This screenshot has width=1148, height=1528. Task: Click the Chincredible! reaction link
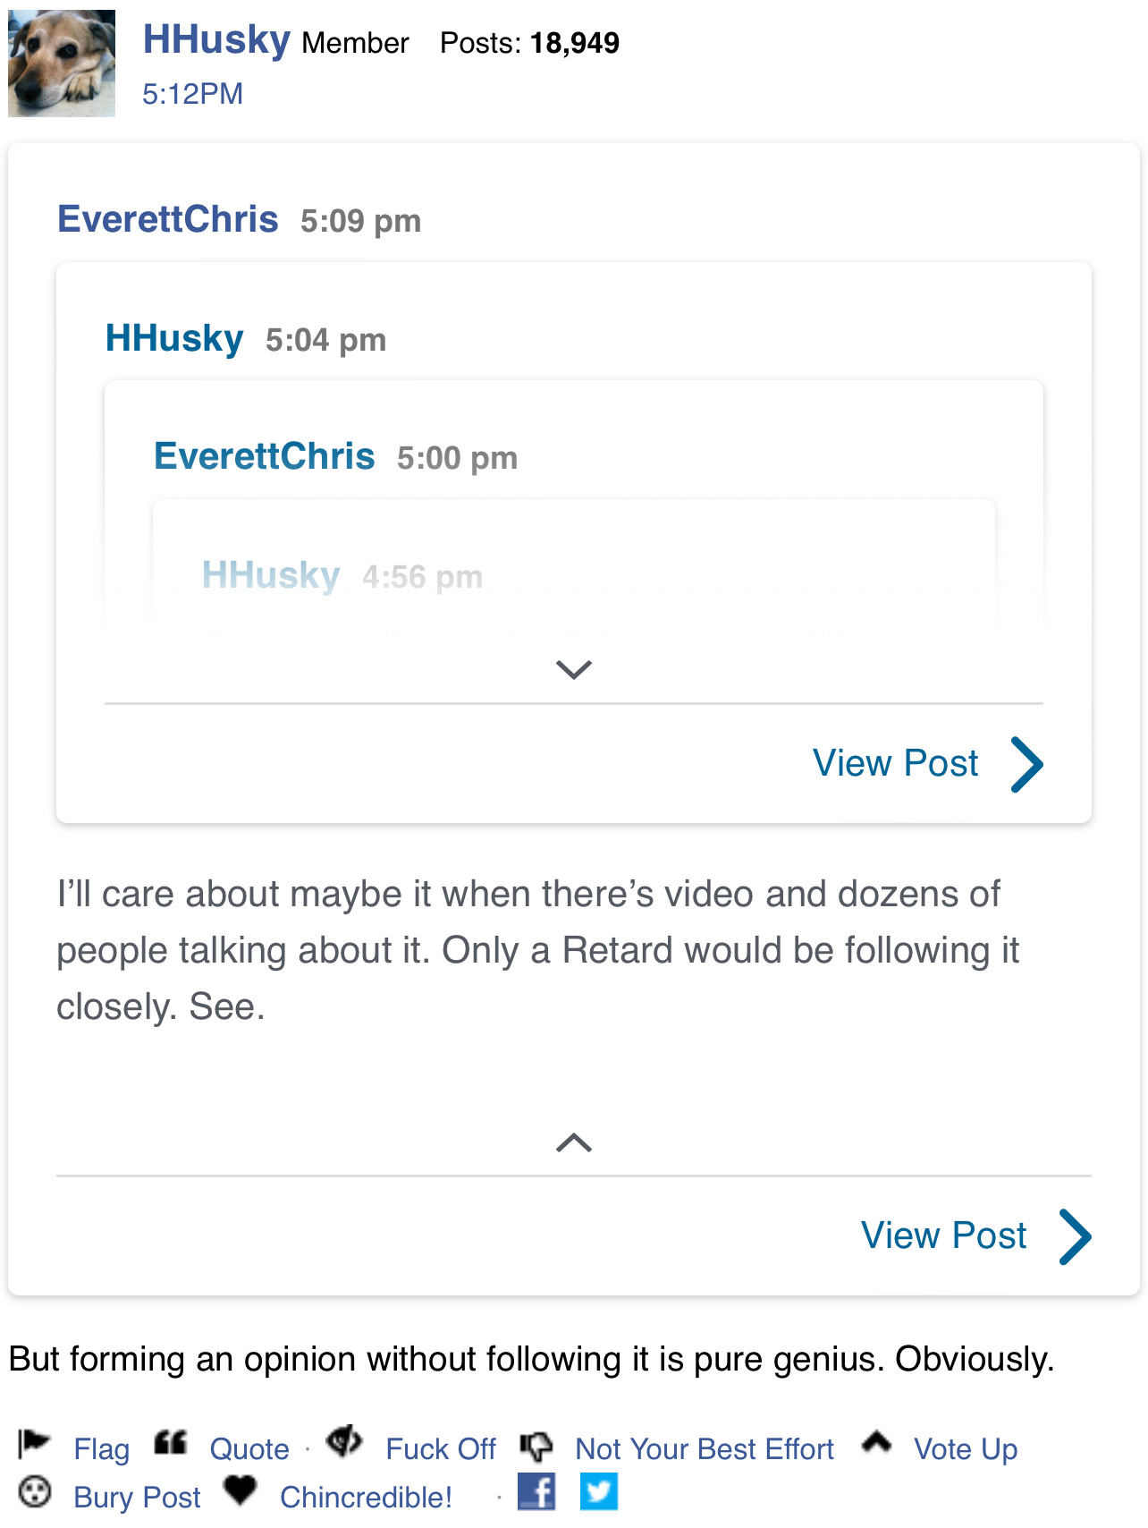tap(366, 1497)
